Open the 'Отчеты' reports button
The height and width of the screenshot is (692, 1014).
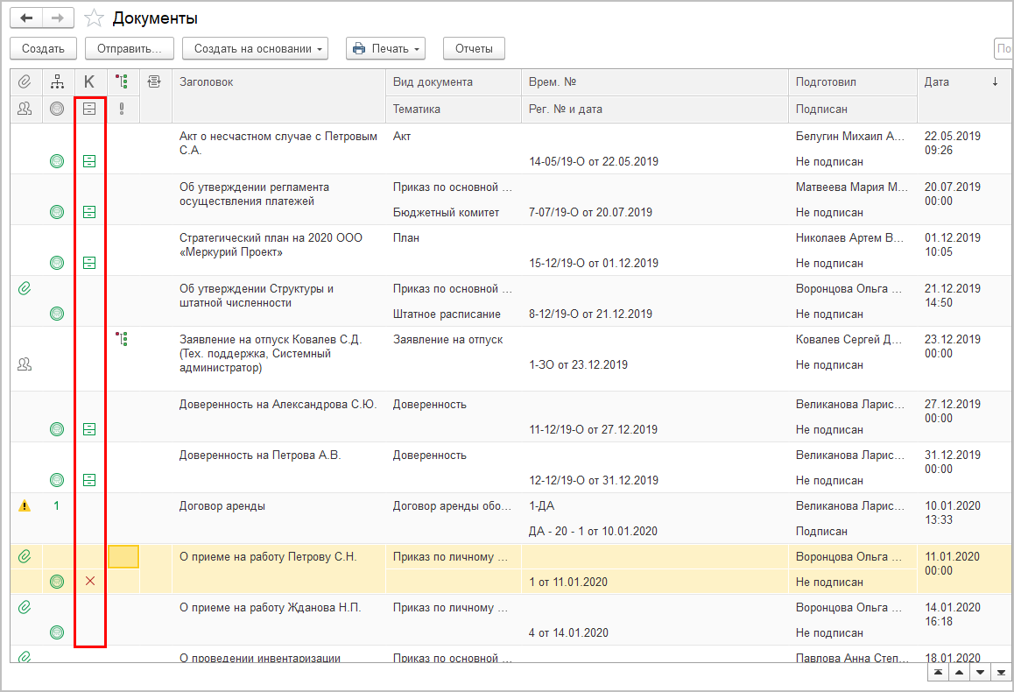[474, 48]
